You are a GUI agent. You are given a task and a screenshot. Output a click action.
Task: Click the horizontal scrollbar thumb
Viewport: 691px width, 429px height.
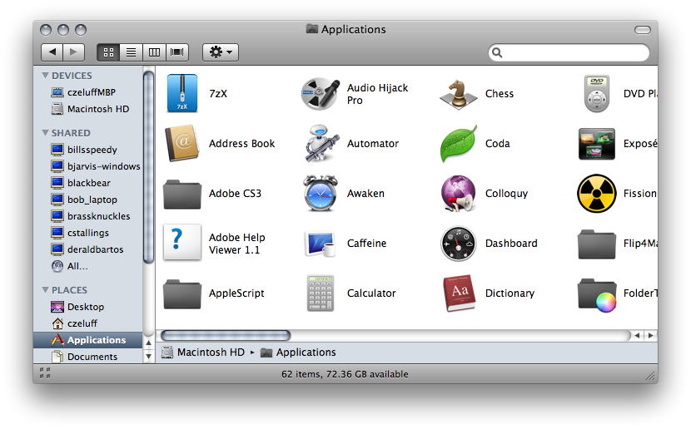pos(226,336)
